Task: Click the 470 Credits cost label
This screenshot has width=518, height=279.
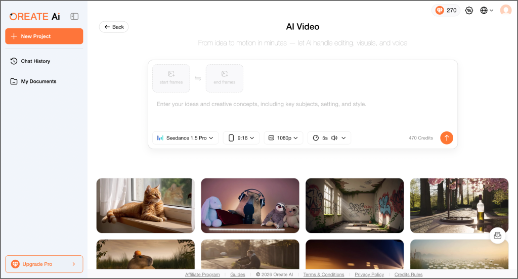Action: [421, 138]
